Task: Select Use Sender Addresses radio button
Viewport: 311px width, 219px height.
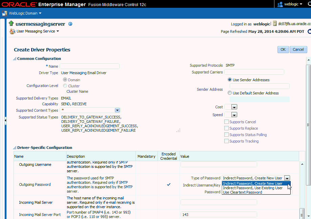Action: (x=229, y=80)
